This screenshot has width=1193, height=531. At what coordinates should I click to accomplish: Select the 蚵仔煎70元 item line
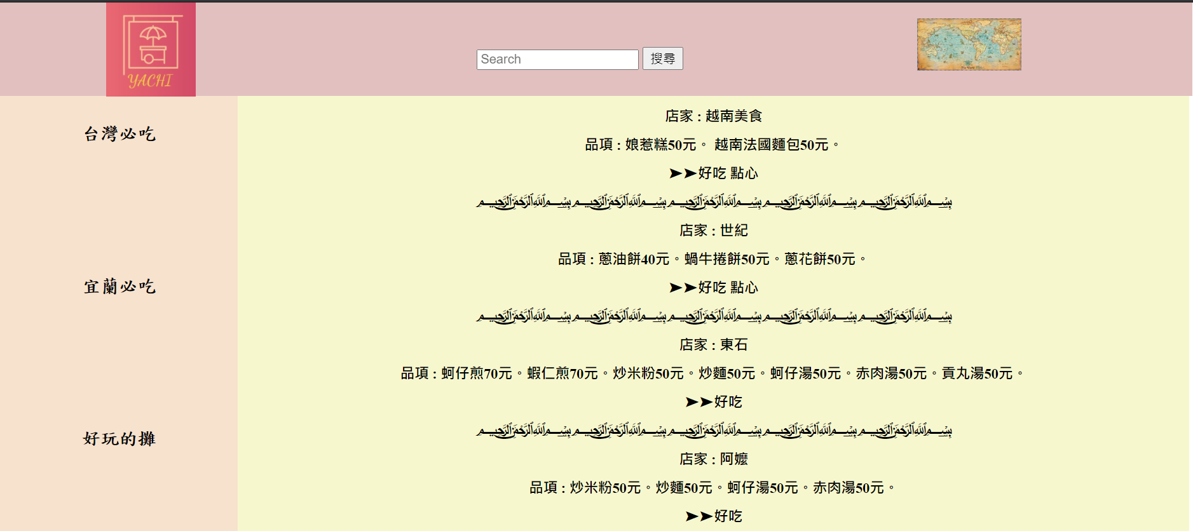[713, 373]
